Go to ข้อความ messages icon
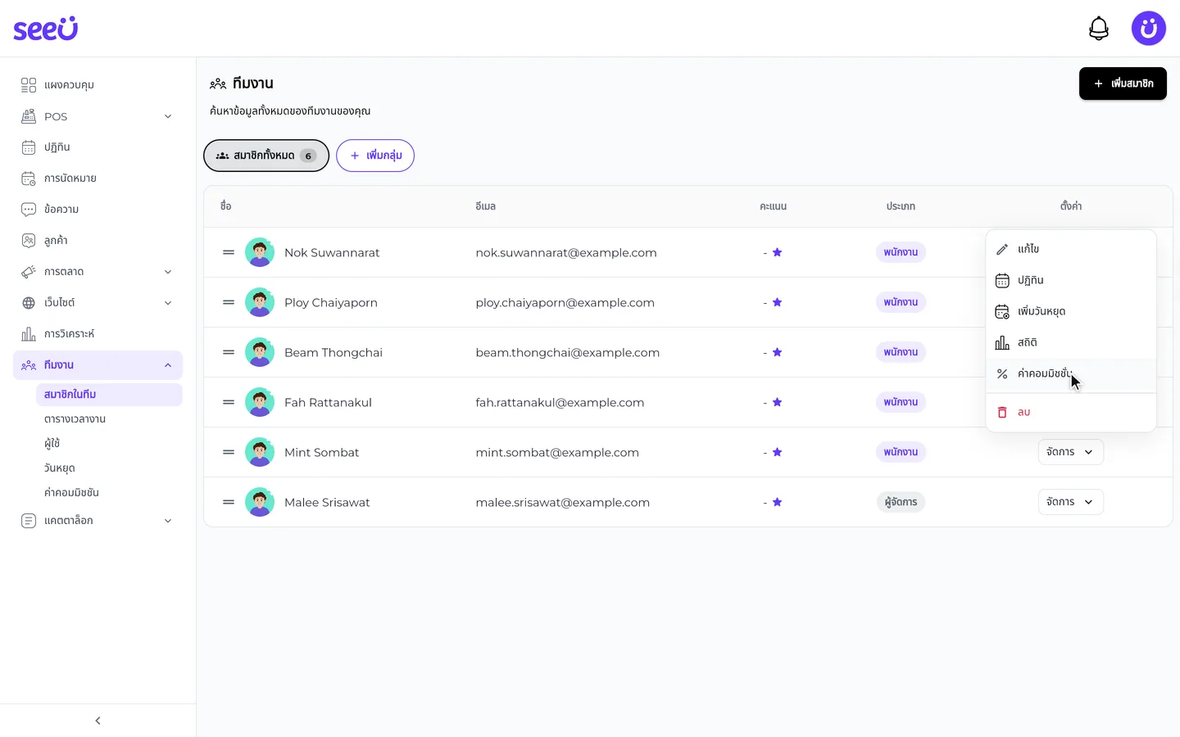This screenshot has height=737, width=1180. pyautogui.click(x=29, y=210)
